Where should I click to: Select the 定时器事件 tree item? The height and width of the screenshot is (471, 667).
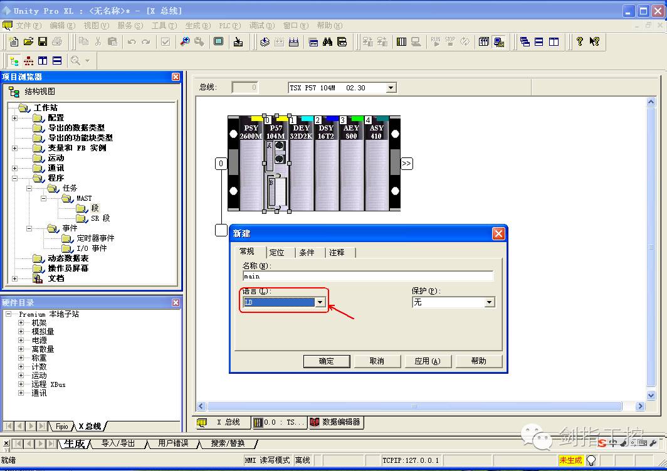[x=95, y=238]
